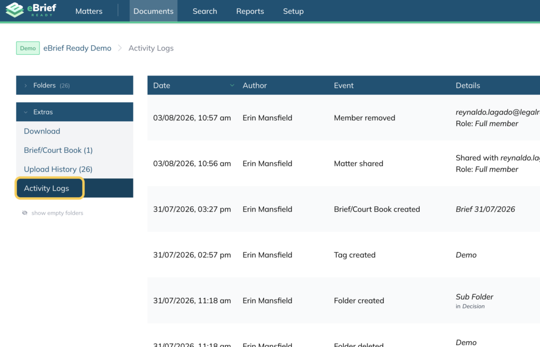Open the Setup menu item
The image size is (540, 347).
[x=293, y=11]
